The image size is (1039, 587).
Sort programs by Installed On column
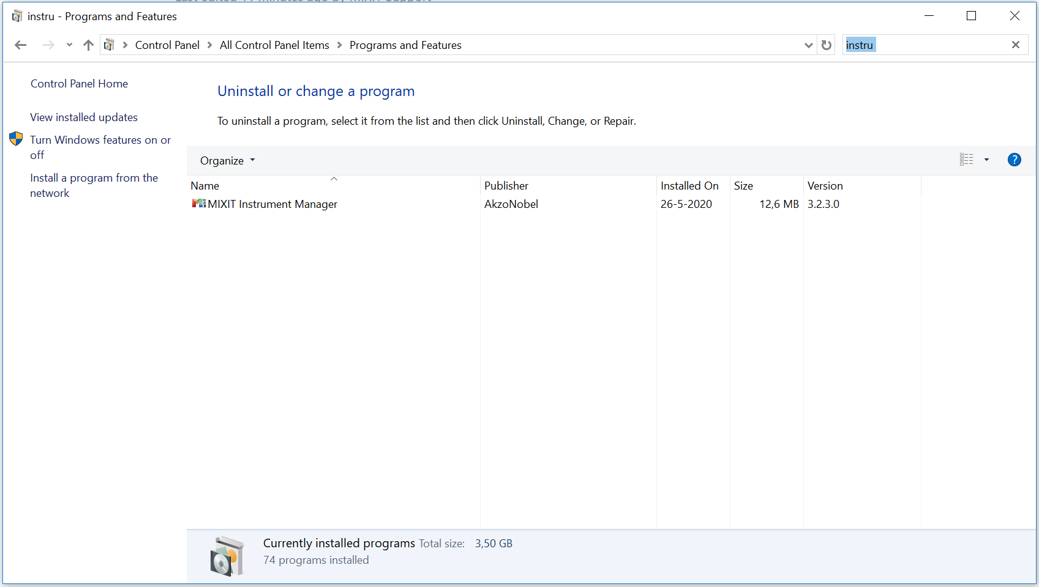(x=689, y=186)
